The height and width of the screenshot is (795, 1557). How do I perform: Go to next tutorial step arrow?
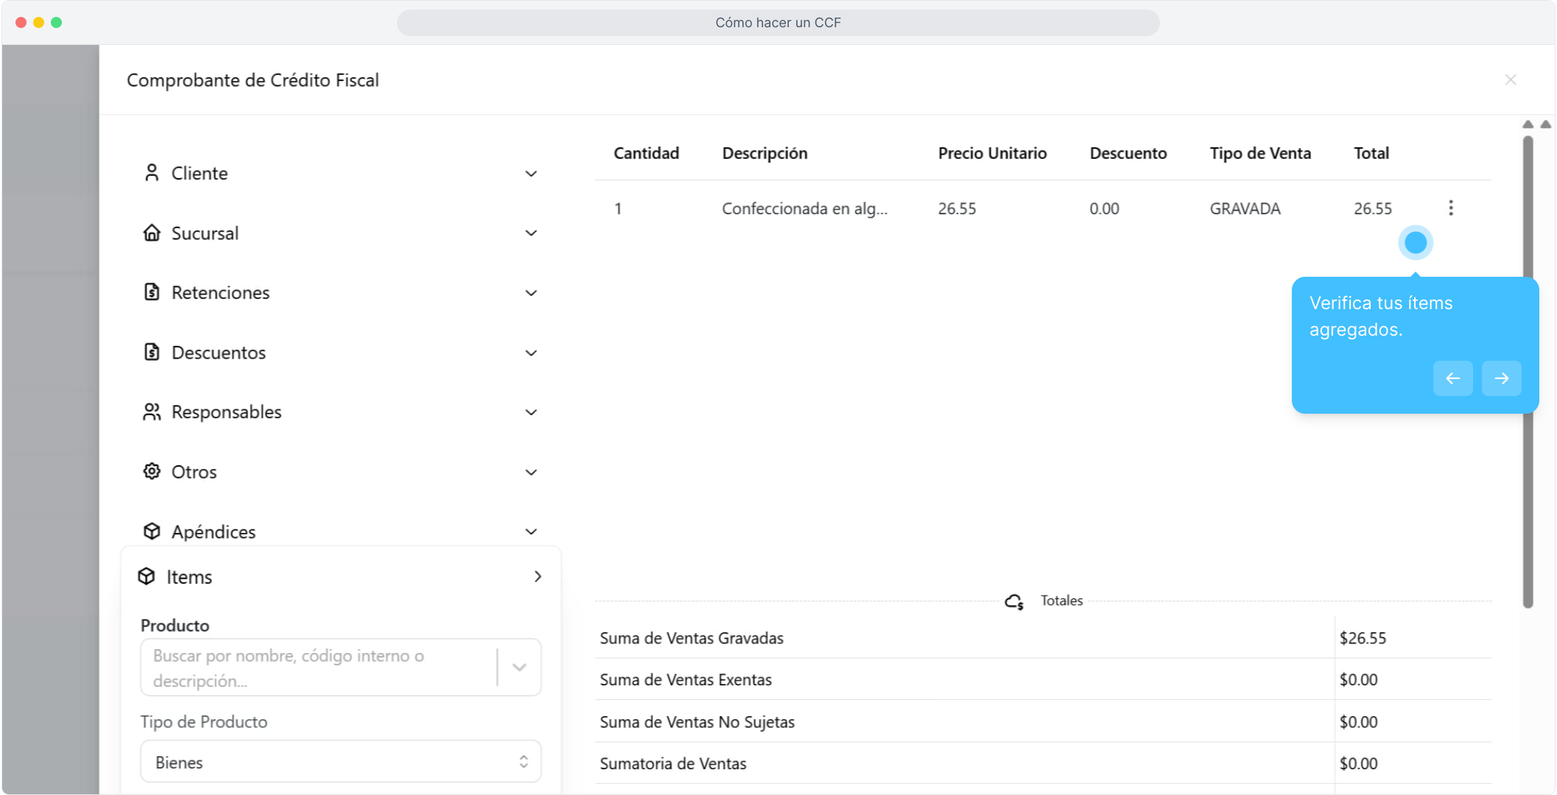click(1501, 378)
